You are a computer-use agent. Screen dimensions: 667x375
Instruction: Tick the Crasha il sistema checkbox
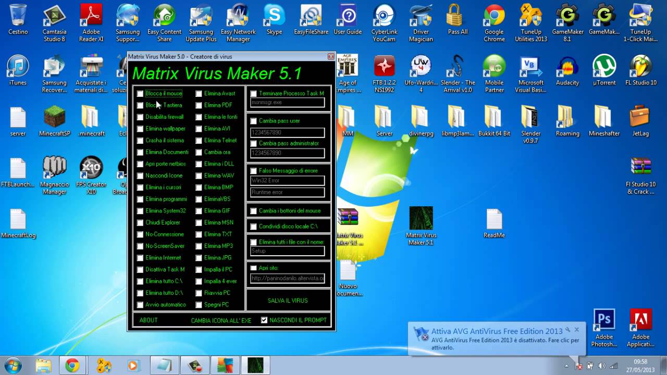140,141
